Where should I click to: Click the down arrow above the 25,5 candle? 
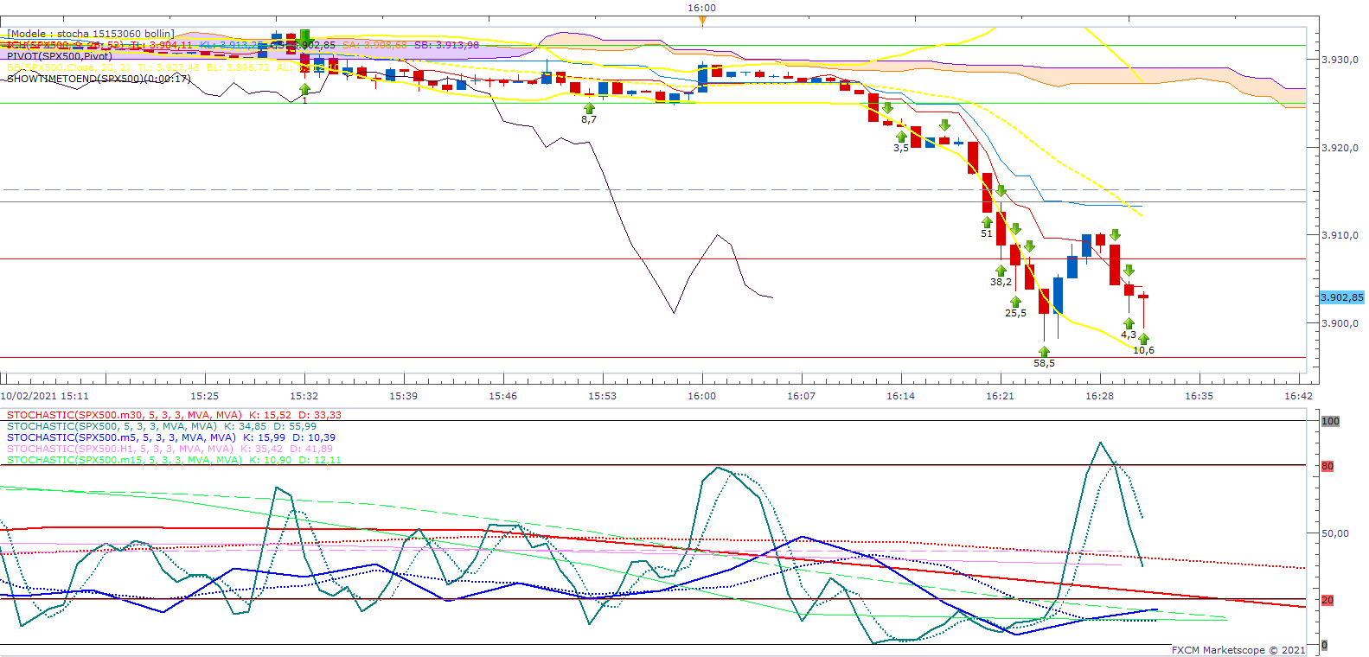[x=1015, y=229]
